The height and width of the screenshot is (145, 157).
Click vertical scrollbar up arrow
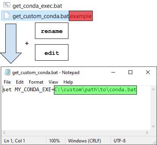[153, 90]
